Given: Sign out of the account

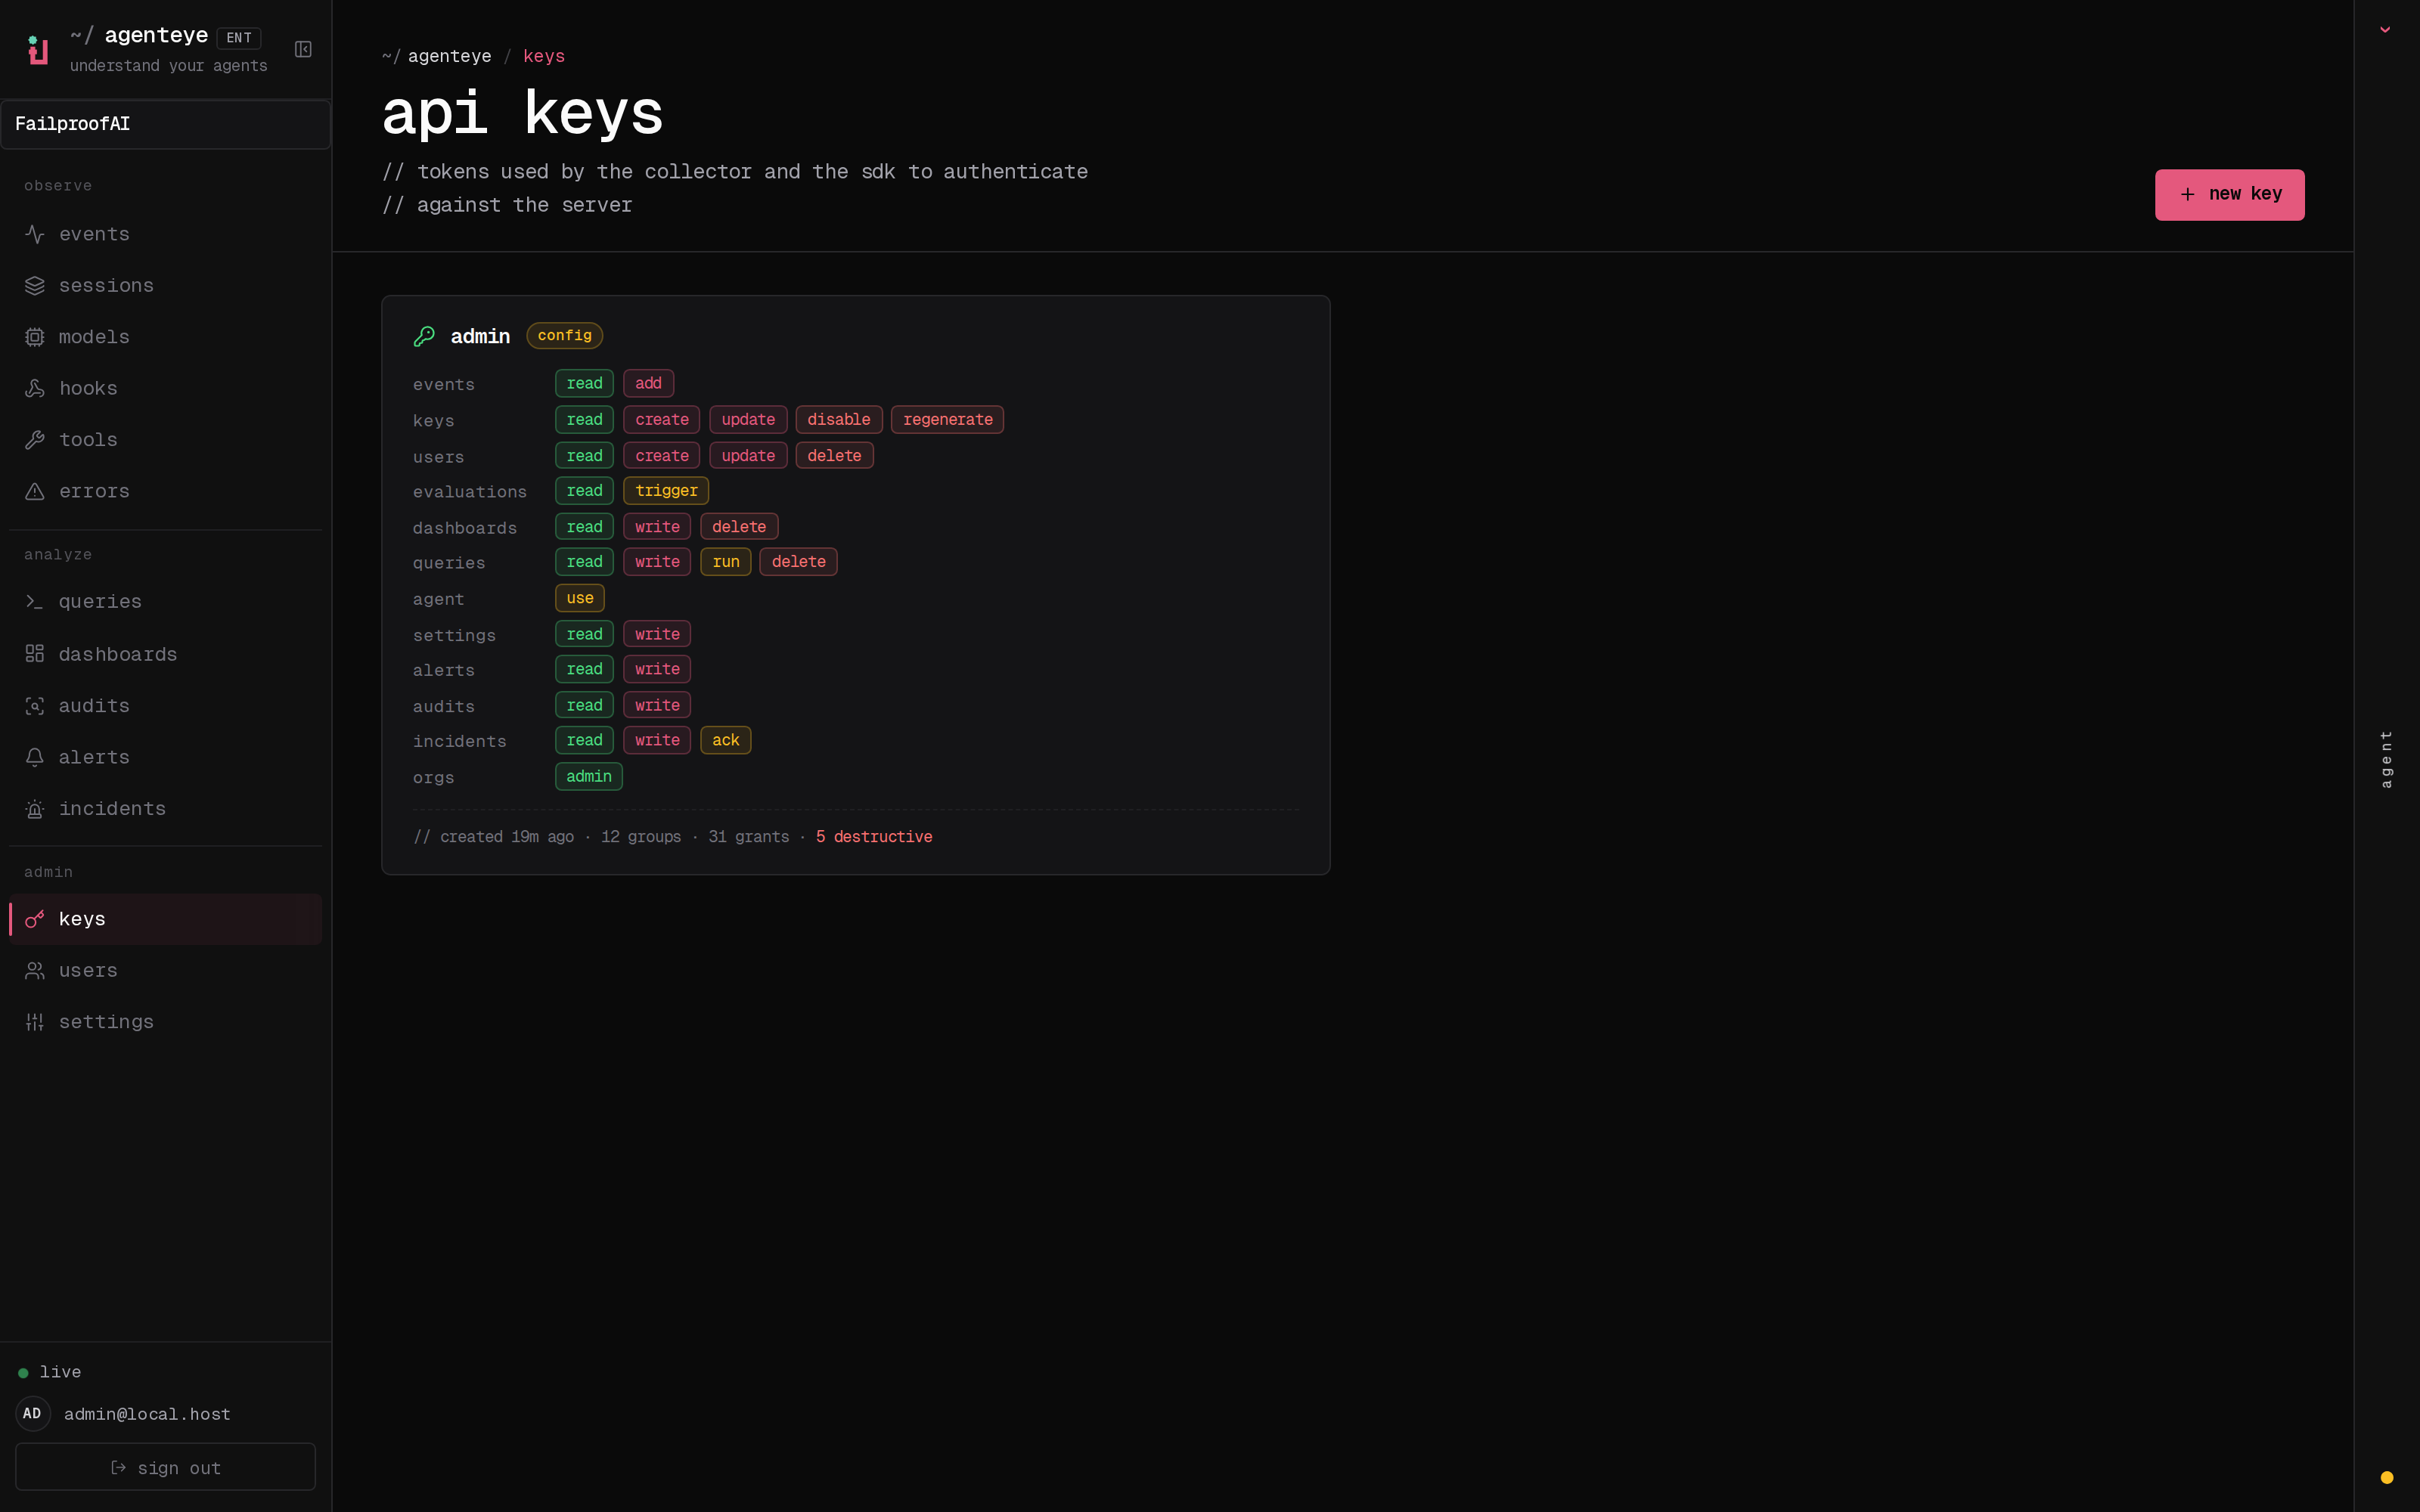Looking at the screenshot, I should pyautogui.click(x=165, y=1467).
